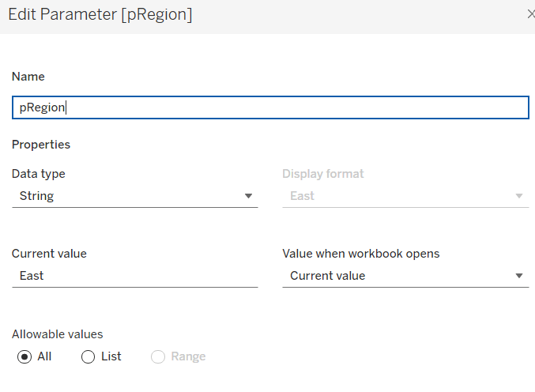Viewport: 535px width, 392px height.
Task: Click the Current value East field
Action: point(134,276)
